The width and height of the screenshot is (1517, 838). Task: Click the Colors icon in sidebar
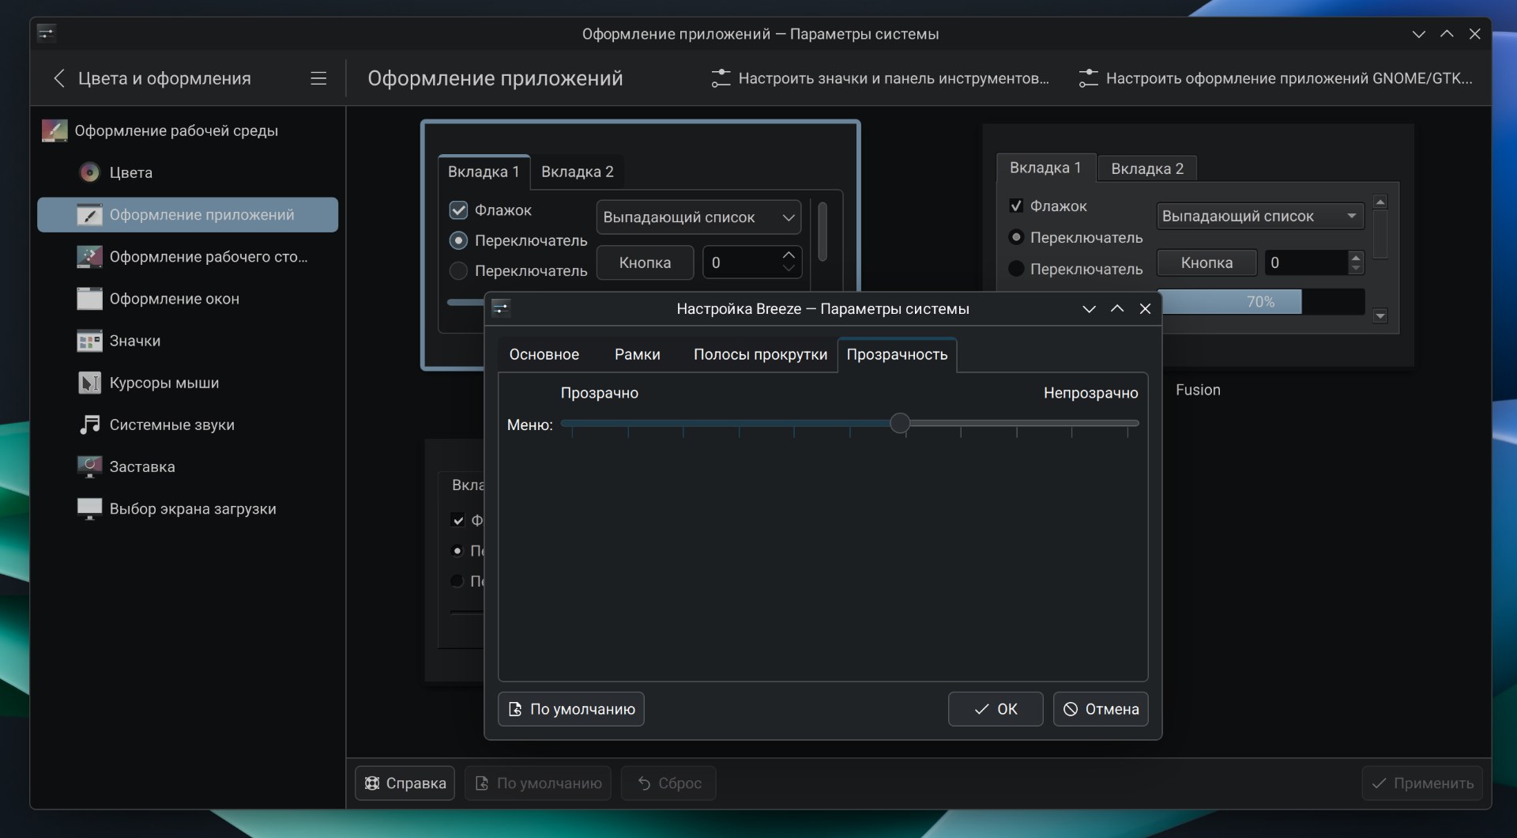(x=90, y=172)
